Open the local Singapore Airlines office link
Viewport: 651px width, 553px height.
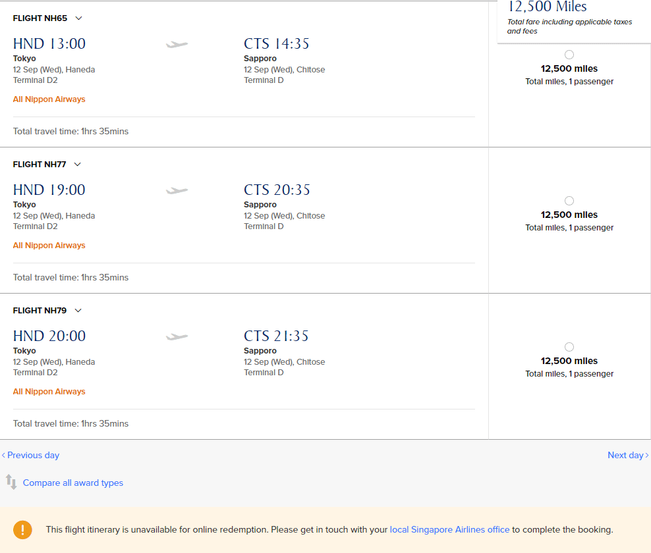[x=449, y=530]
